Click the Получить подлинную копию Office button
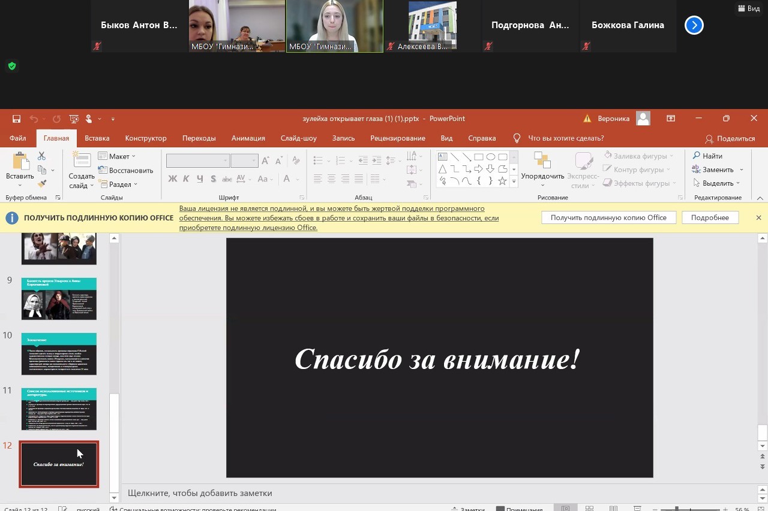 pos(608,217)
